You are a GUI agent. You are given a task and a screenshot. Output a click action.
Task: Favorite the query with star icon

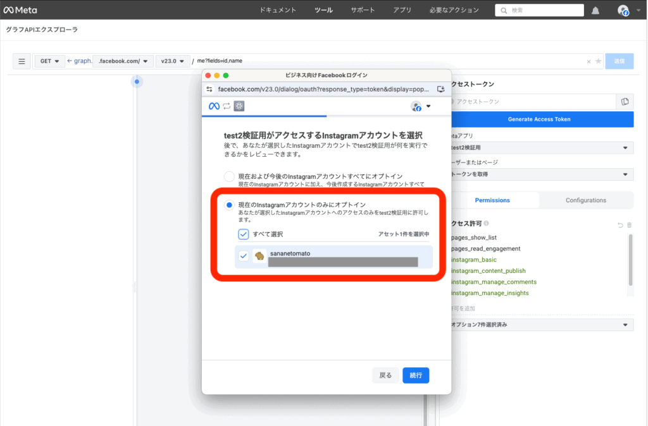(x=598, y=61)
